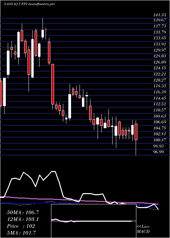
Task: Select the 129.97 price axis label
Action: click(x=160, y=50)
